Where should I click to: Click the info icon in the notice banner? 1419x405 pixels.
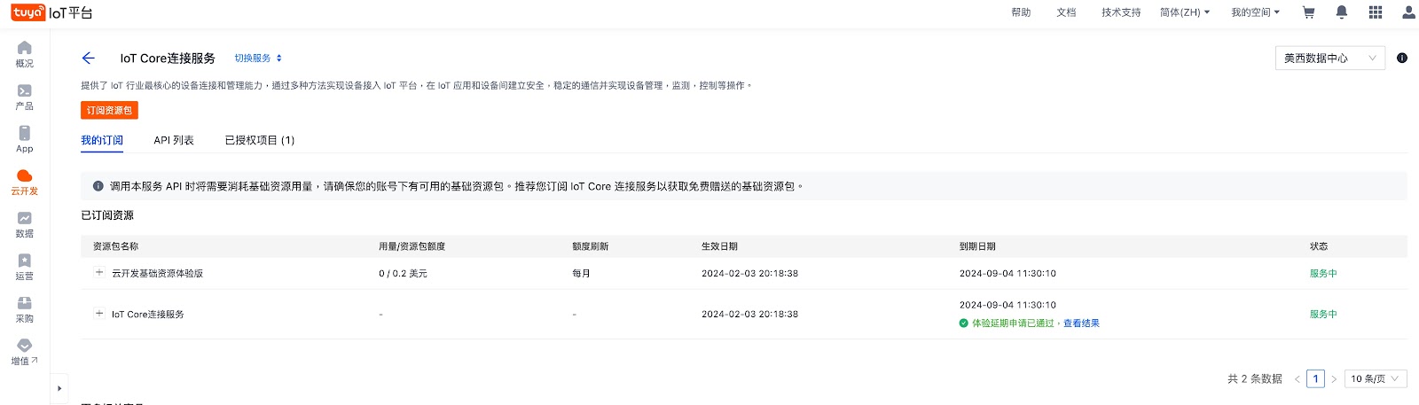point(98,186)
